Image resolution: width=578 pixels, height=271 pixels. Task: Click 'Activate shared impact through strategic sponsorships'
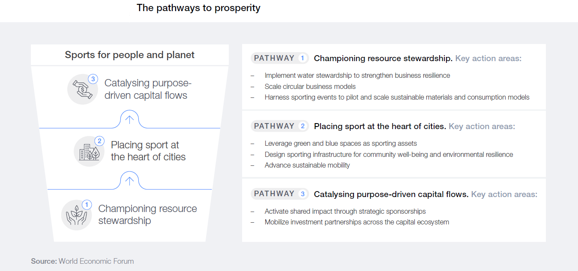point(345,211)
